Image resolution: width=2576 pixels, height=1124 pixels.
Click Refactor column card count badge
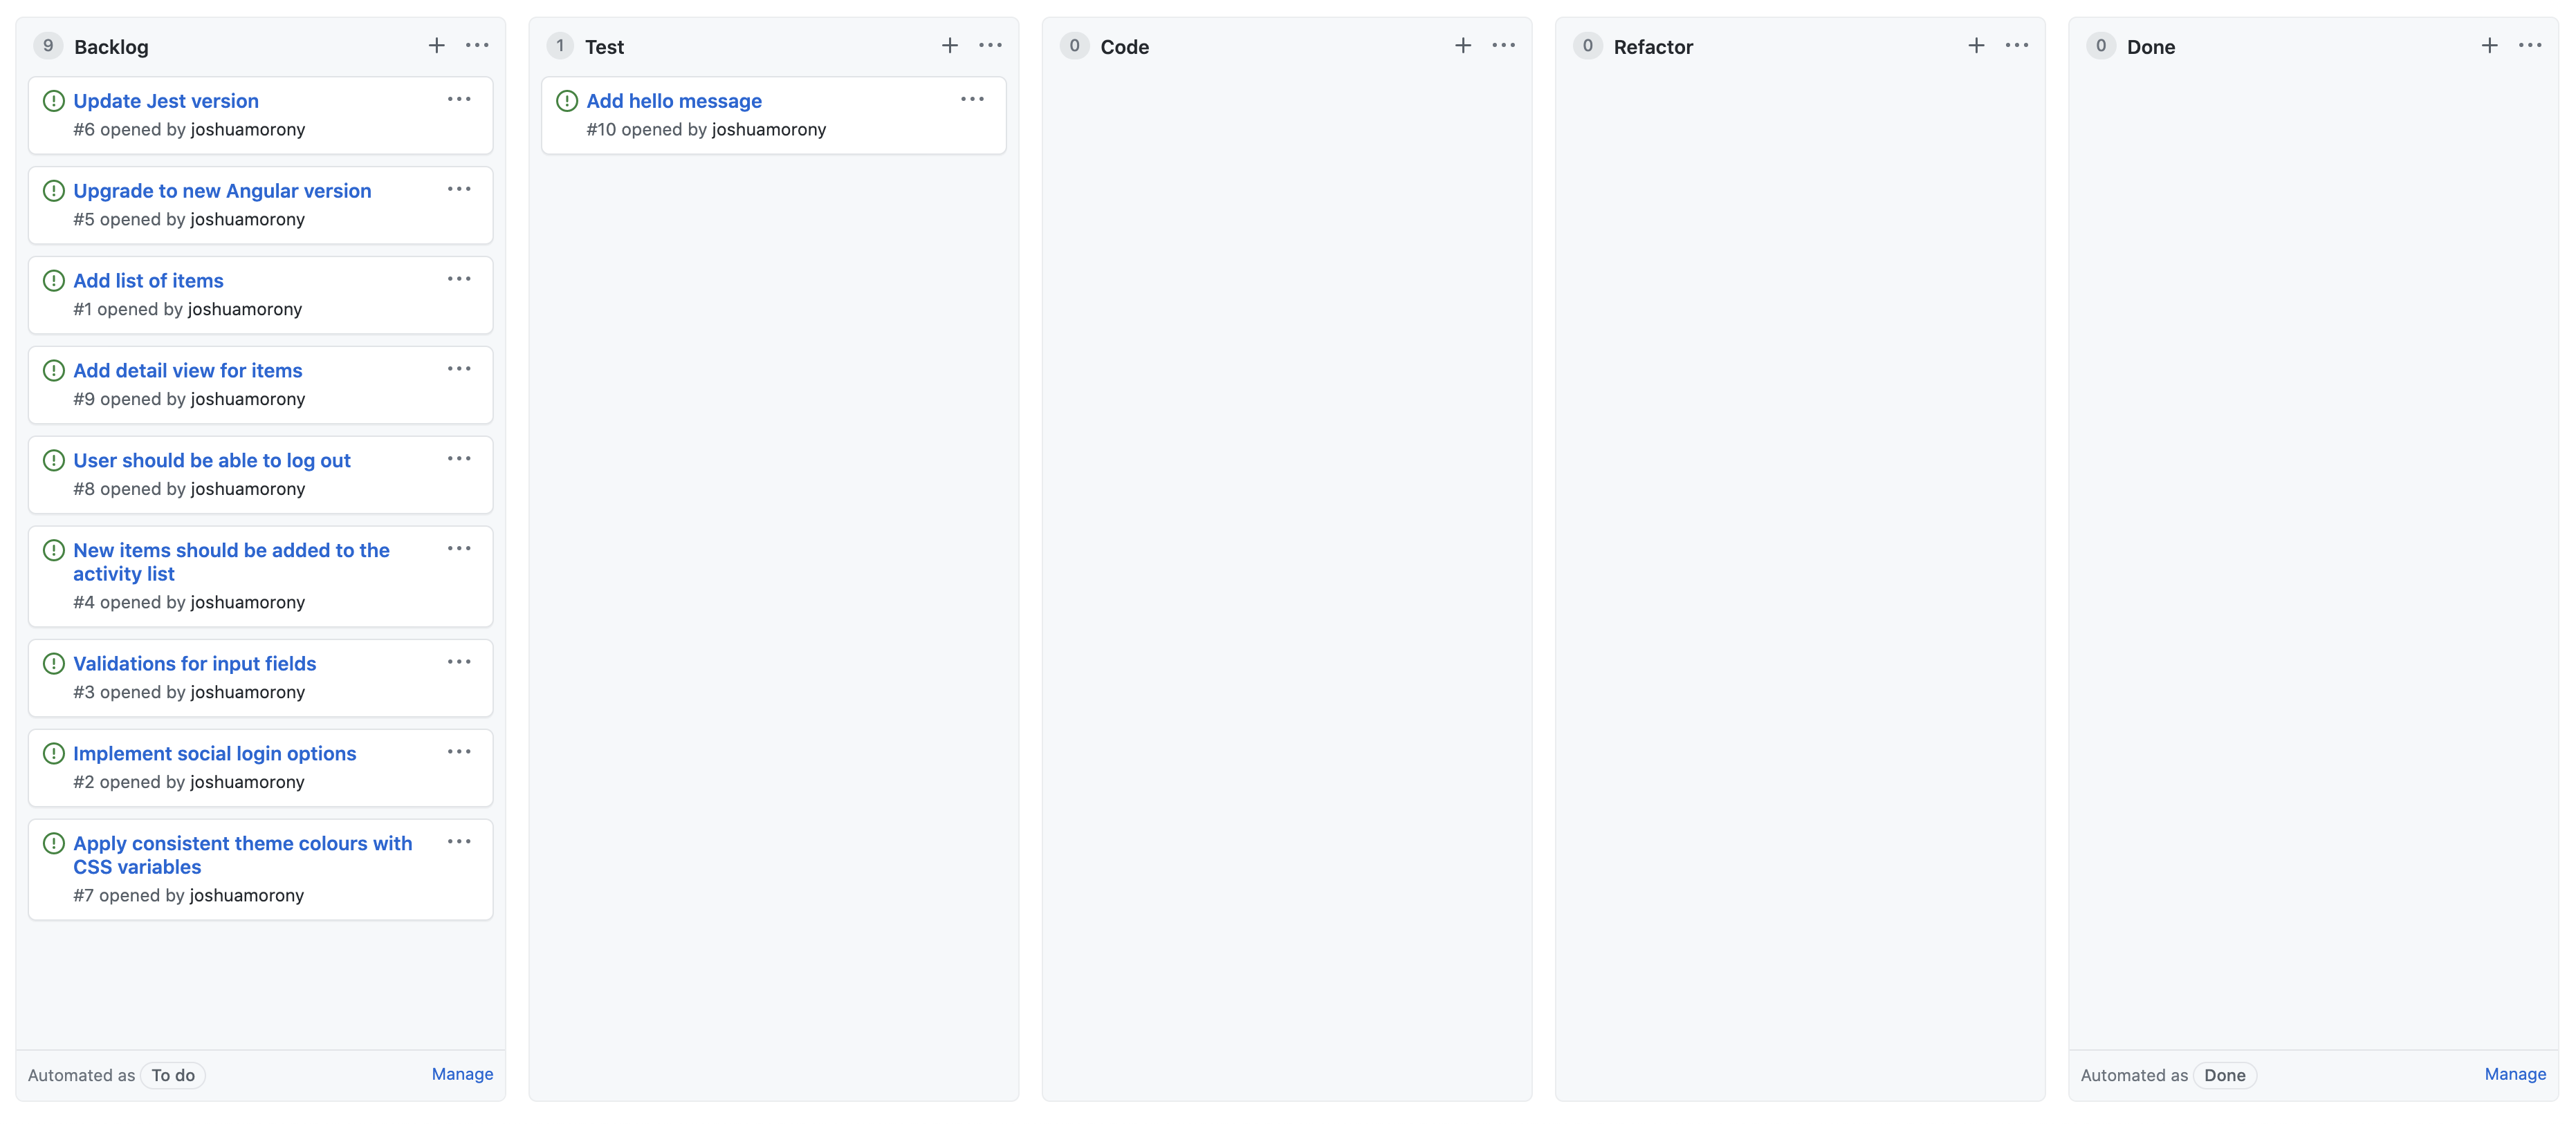pyautogui.click(x=1587, y=46)
